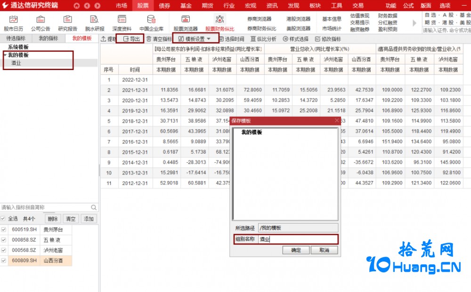Open the 期货 menu
Viewport: 471px width, 292px height.
tap(208, 6)
